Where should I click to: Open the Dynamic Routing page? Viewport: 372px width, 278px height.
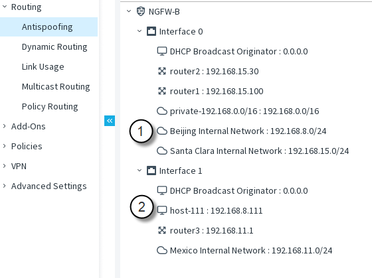pos(54,47)
